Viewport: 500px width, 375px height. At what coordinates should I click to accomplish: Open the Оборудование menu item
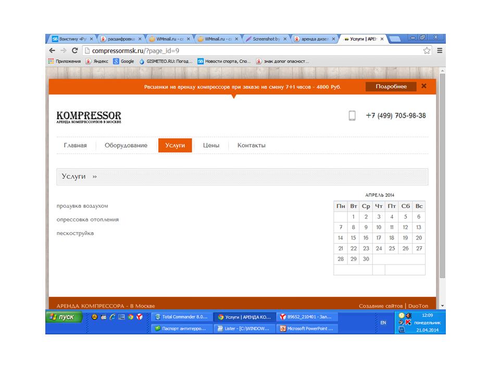pyautogui.click(x=126, y=145)
